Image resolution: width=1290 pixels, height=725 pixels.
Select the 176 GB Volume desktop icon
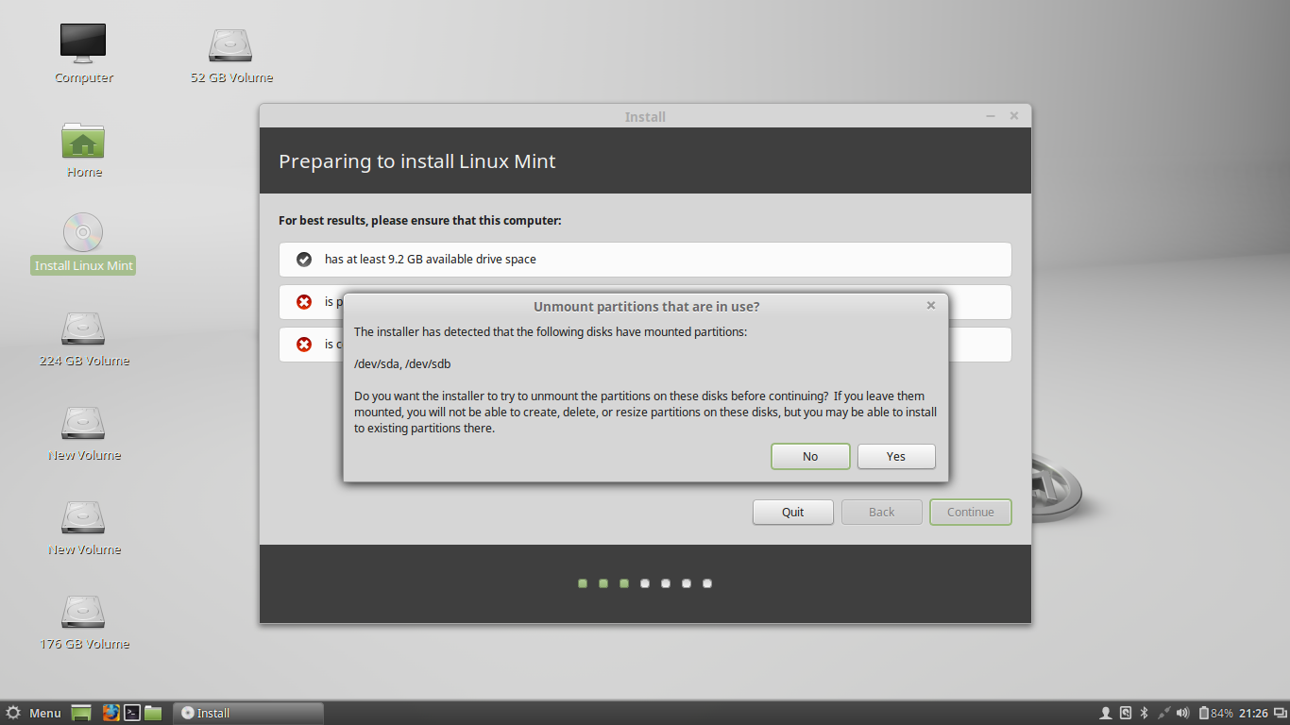click(x=83, y=622)
